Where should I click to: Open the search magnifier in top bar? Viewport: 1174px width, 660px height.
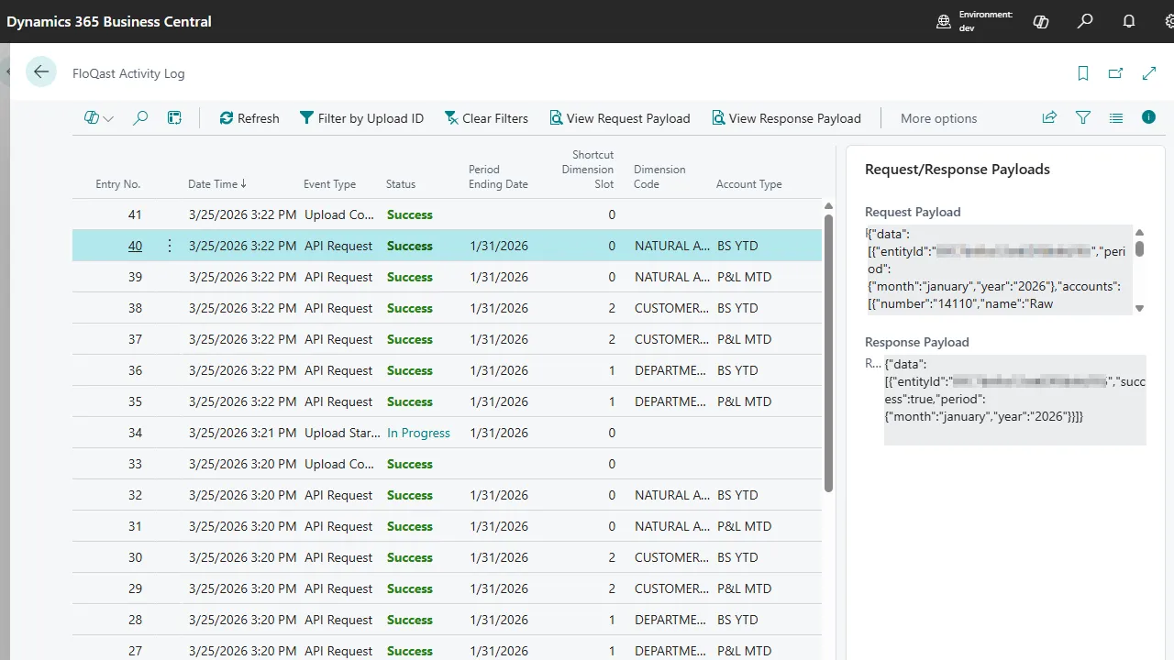[1085, 21]
